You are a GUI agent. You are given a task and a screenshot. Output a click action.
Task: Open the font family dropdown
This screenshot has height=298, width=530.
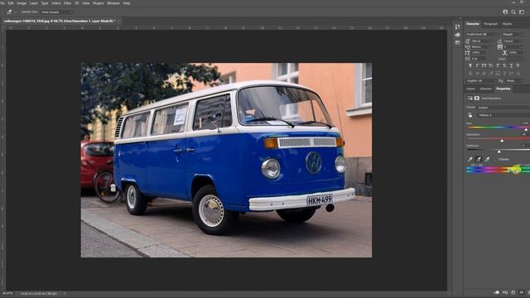pyautogui.click(x=482, y=35)
